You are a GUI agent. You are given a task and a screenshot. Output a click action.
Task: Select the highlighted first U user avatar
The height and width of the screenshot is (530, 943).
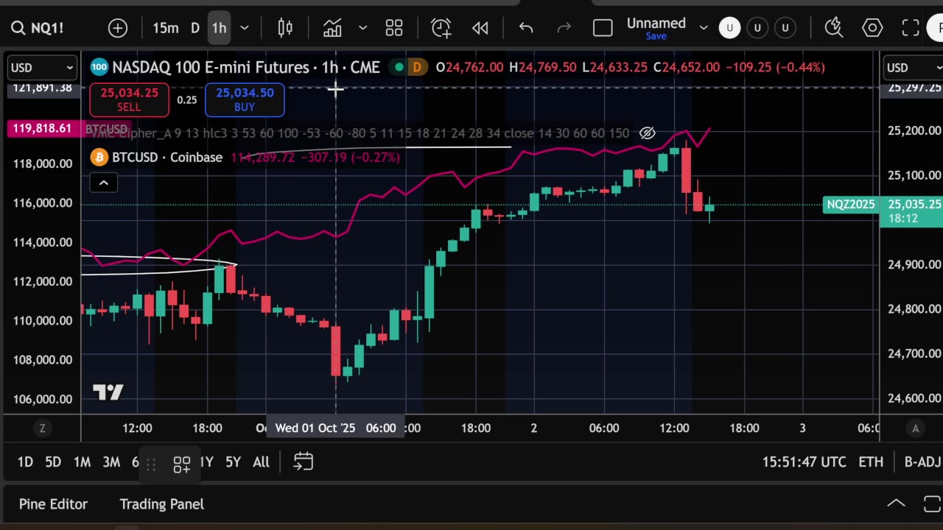point(730,28)
